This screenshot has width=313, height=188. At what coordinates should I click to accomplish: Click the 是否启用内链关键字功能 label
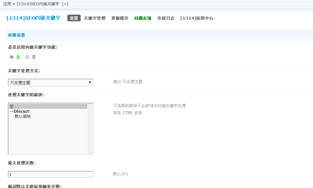33,47
